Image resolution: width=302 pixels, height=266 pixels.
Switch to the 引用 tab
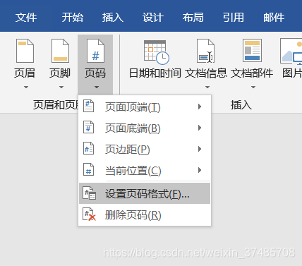234,18
